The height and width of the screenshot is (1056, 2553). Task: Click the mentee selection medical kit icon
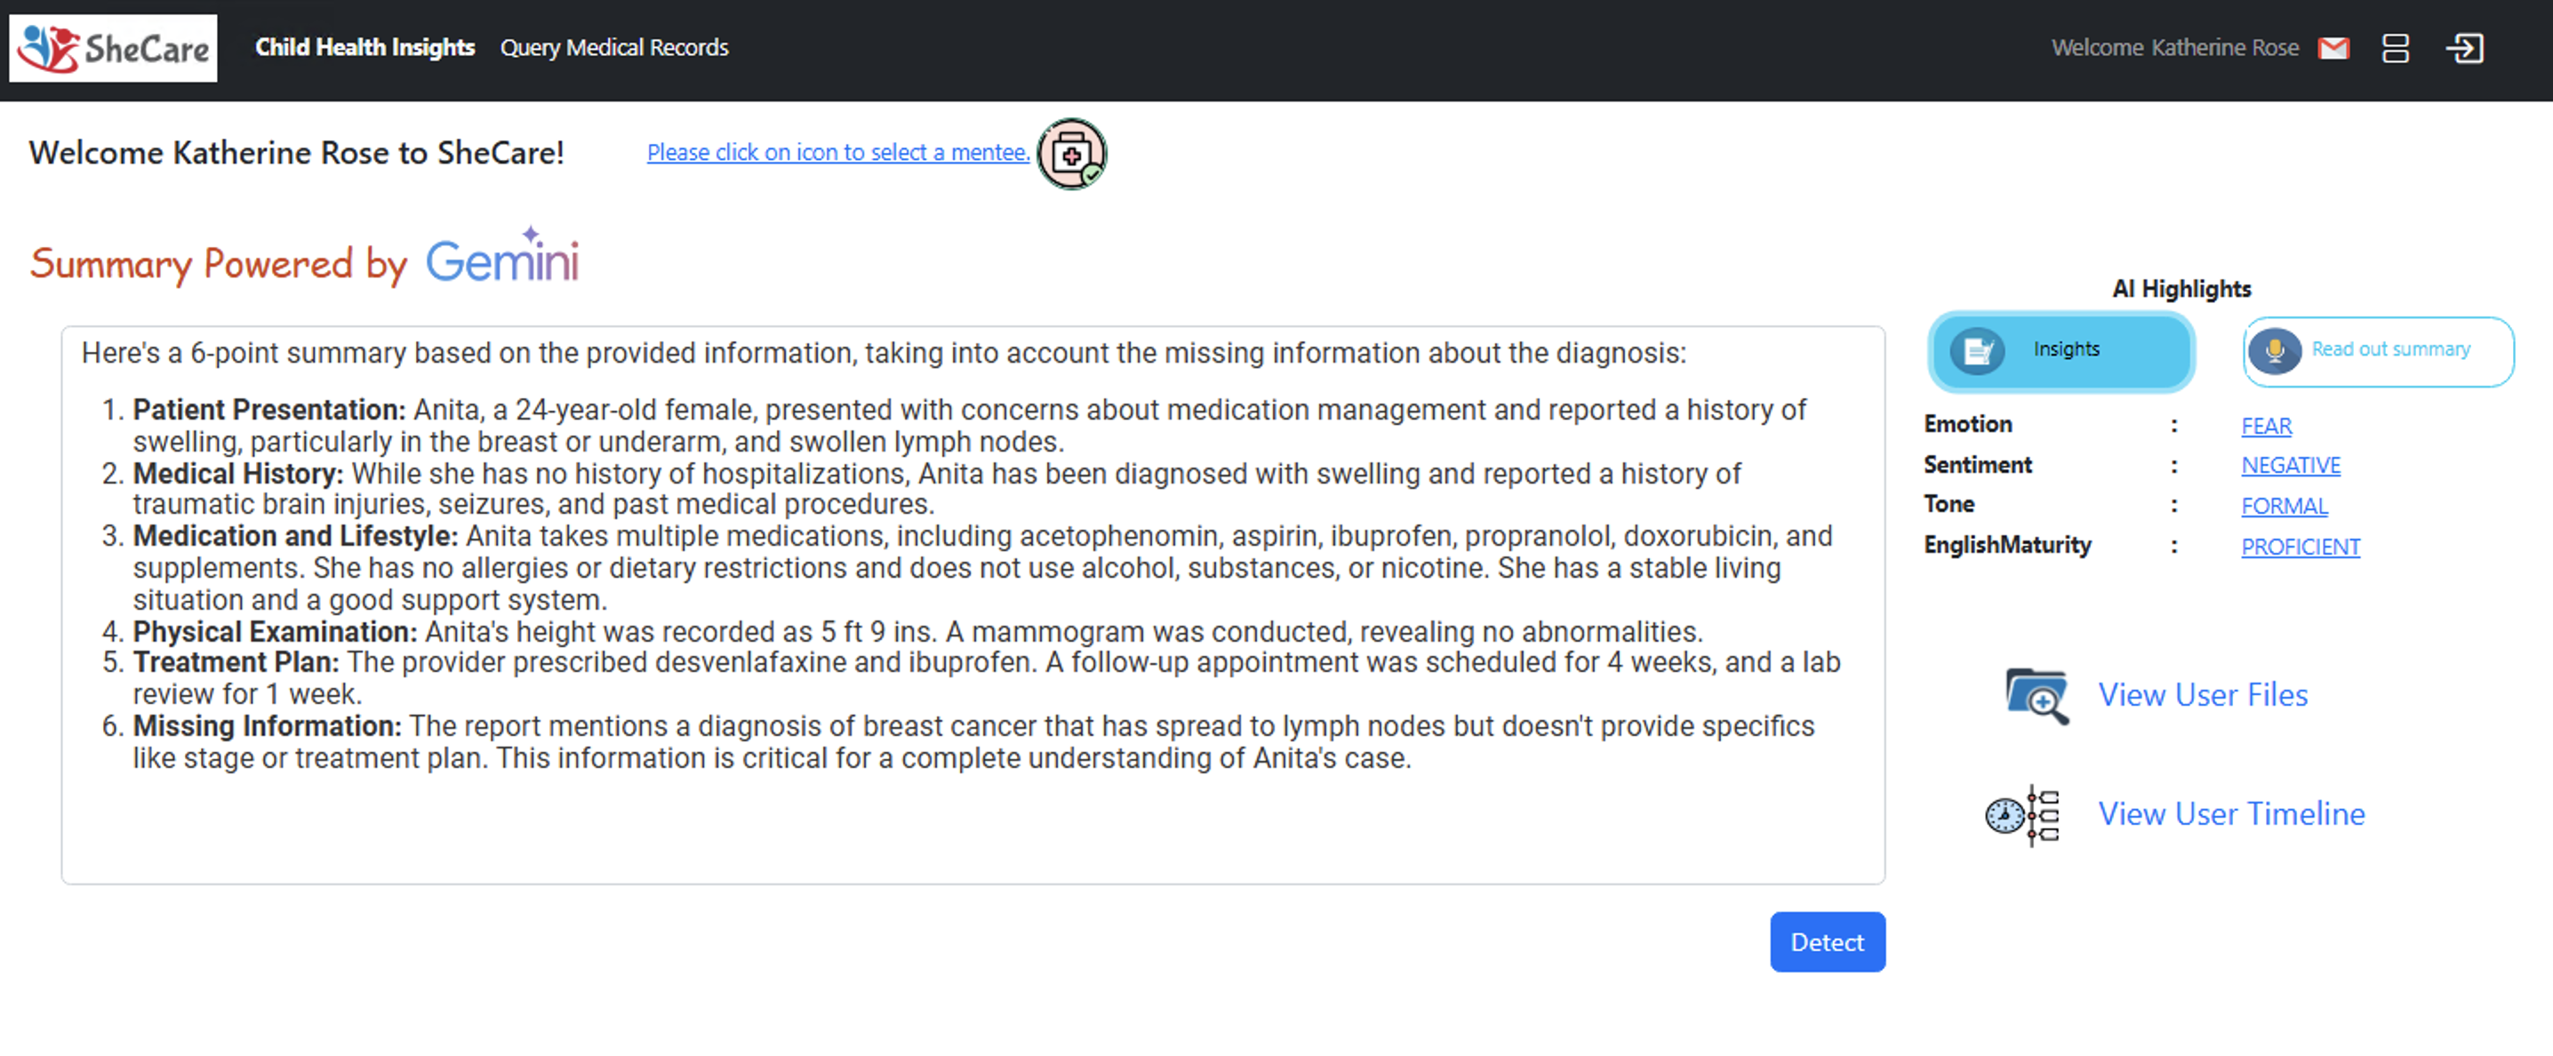click(x=1071, y=154)
